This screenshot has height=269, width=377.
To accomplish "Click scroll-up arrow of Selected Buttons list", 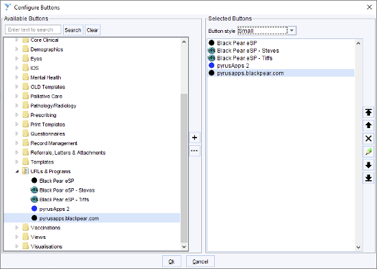I will (359, 43).
